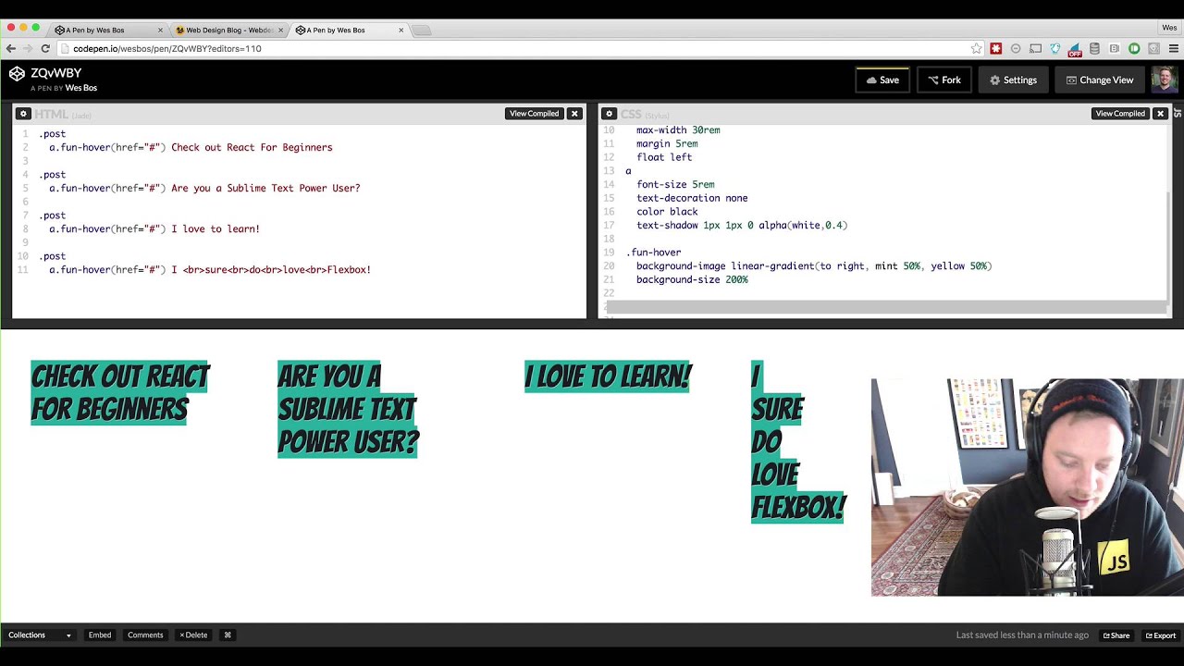This screenshot has height=666, width=1184.
Task: Click the background-size 200% code line
Action: (692, 279)
